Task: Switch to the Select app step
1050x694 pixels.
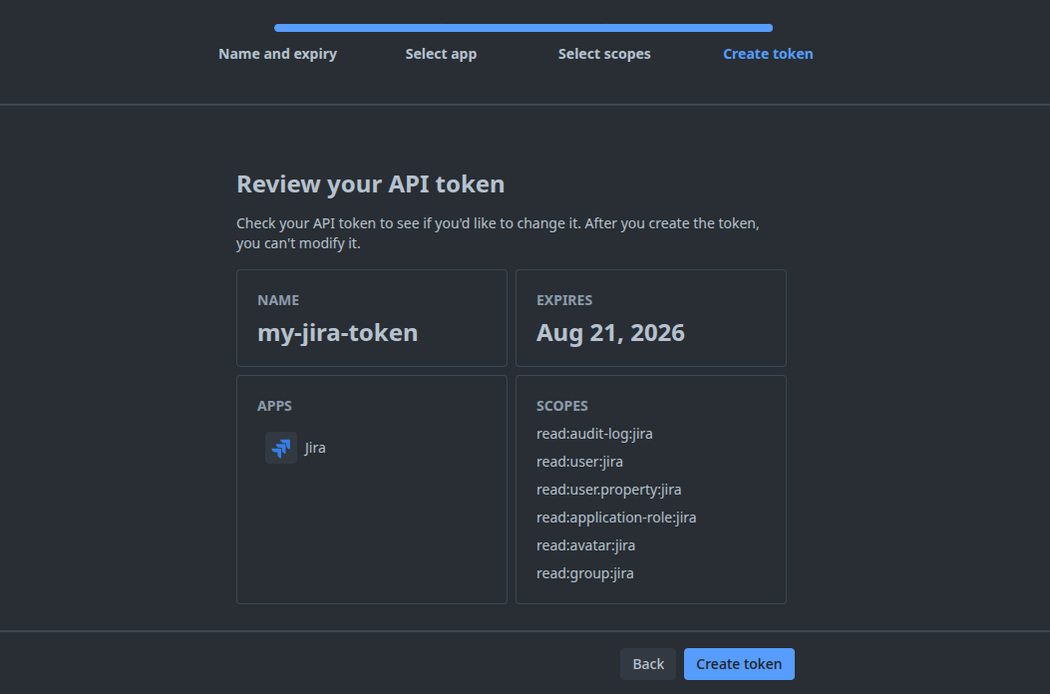Action: [441, 54]
